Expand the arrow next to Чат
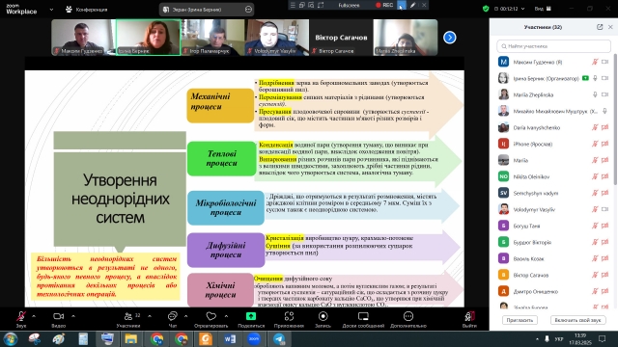Screen dimensions: 618x347 [x=185, y=316]
